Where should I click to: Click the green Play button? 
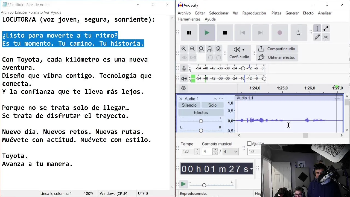tap(207, 33)
